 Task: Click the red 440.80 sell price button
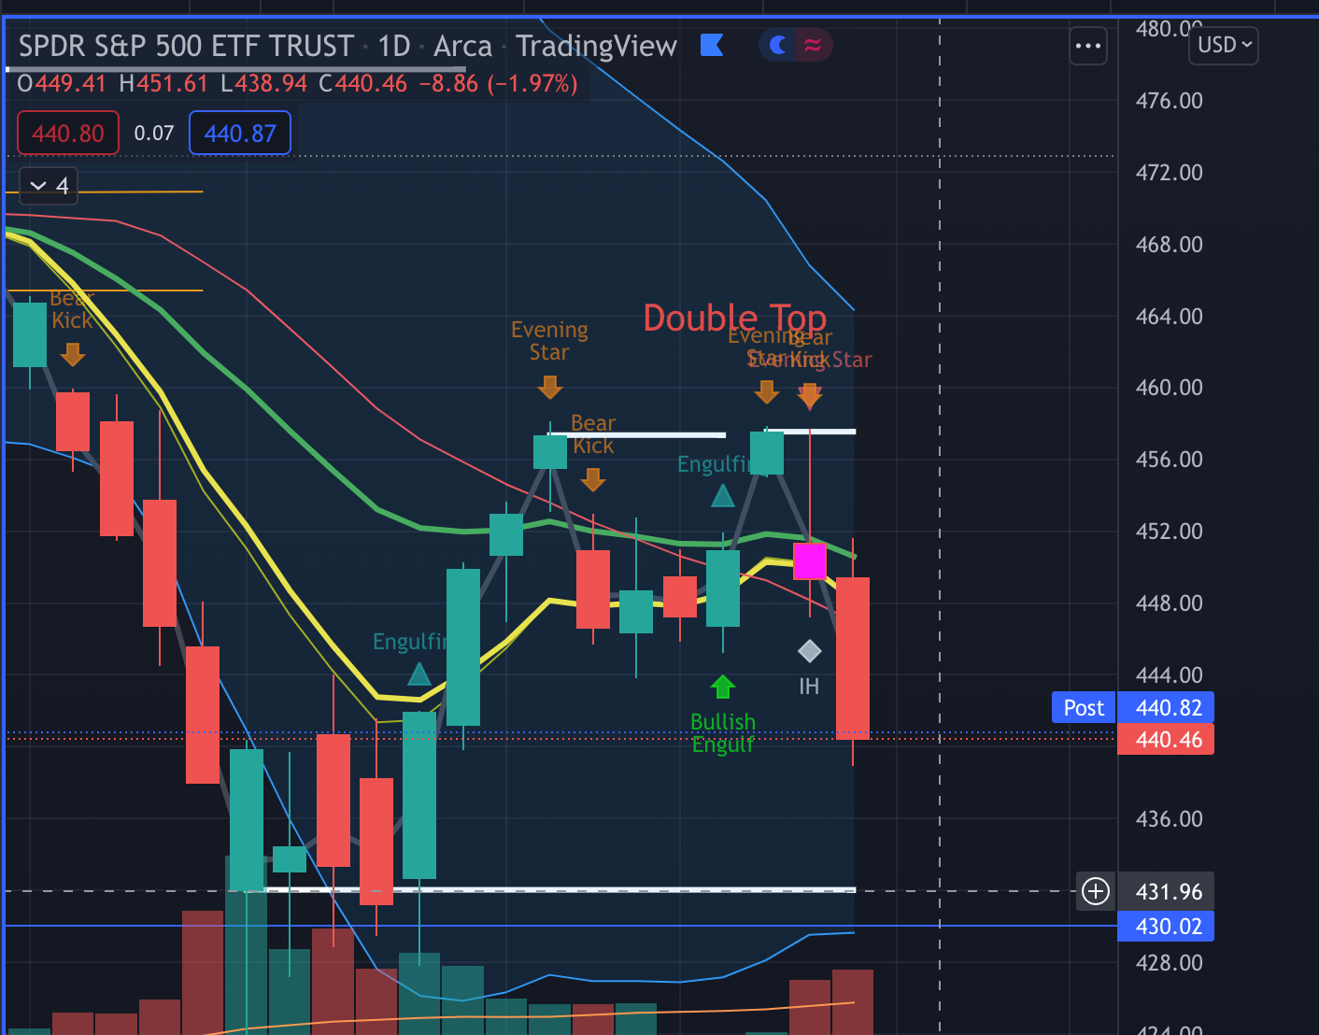pos(68,133)
